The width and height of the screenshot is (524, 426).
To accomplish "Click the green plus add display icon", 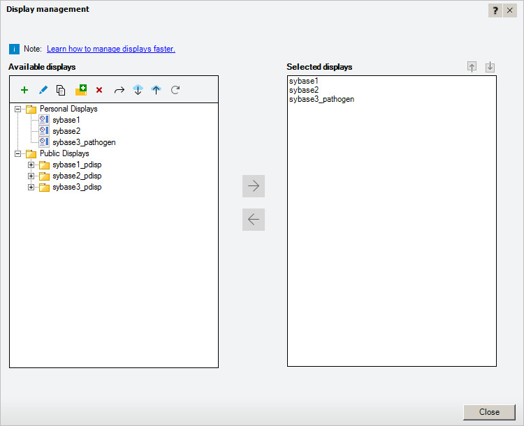I will [24, 90].
